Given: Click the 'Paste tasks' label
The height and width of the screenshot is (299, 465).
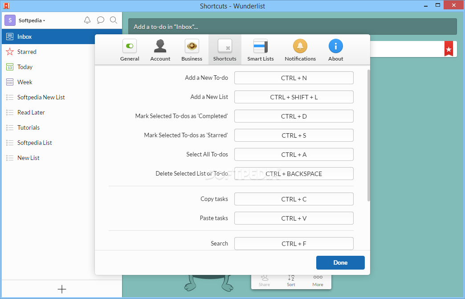Looking at the screenshot, I should [x=214, y=218].
